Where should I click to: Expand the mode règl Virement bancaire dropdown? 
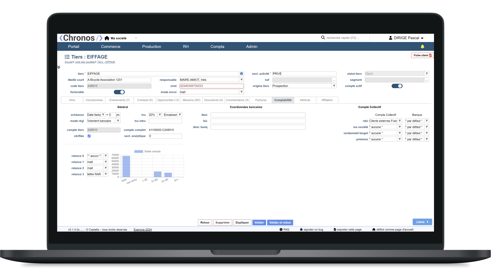[x=118, y=121]
